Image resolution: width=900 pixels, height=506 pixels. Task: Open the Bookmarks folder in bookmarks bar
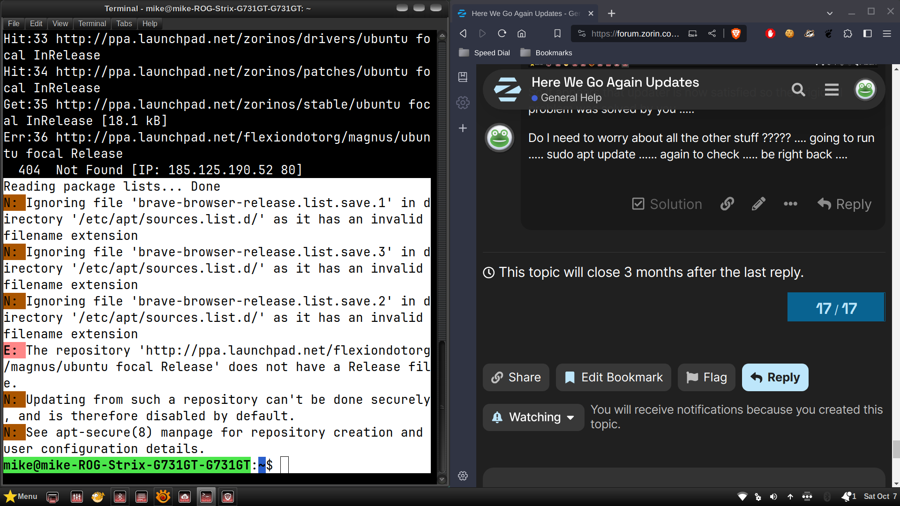[546, 52]
